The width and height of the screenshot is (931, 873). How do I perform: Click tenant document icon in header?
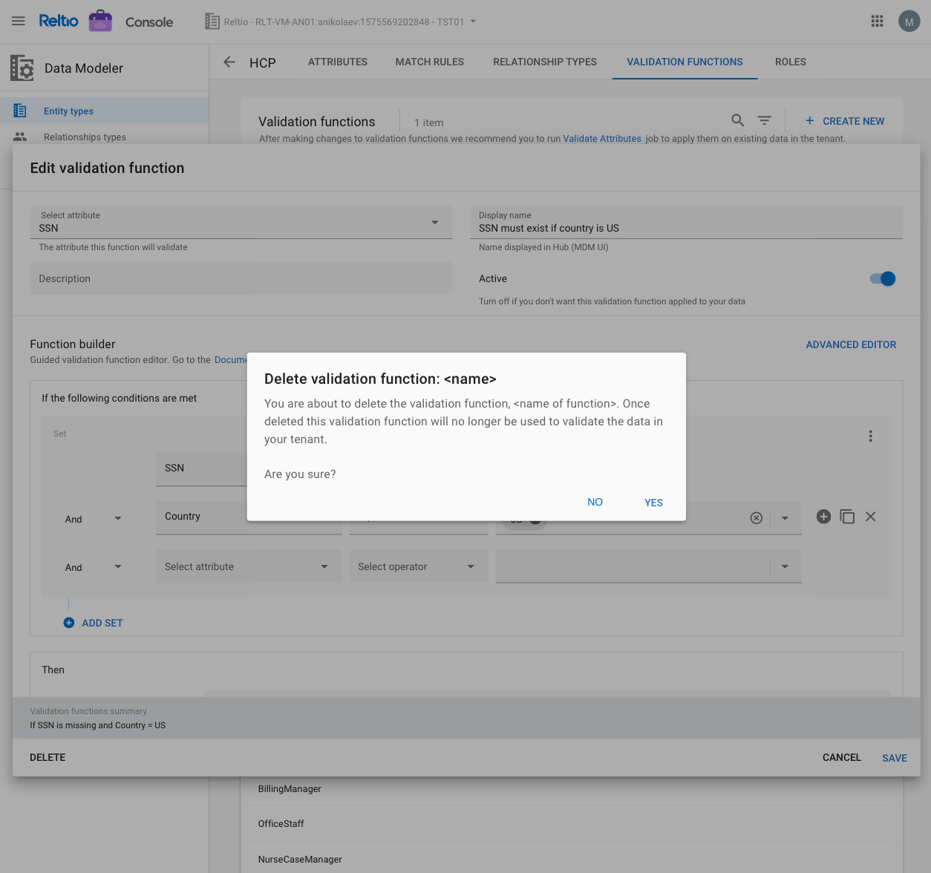tap(212, 22)
